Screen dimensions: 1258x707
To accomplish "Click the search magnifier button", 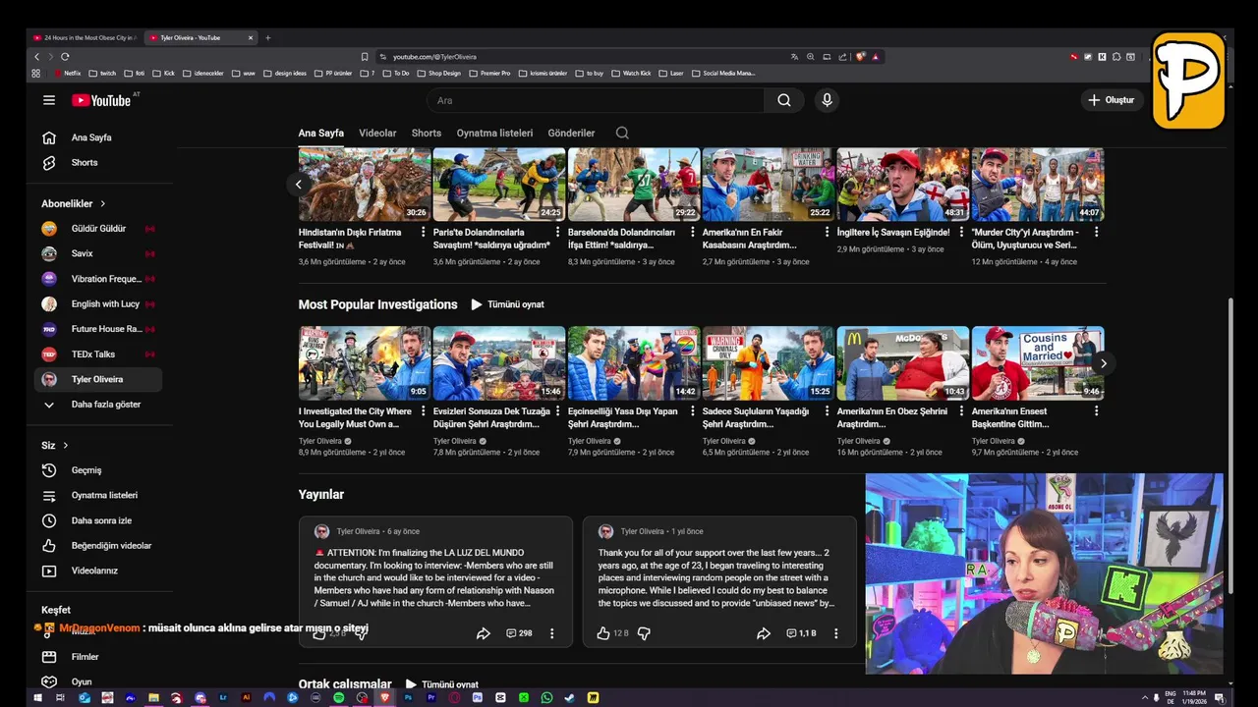I will (783, 100).
